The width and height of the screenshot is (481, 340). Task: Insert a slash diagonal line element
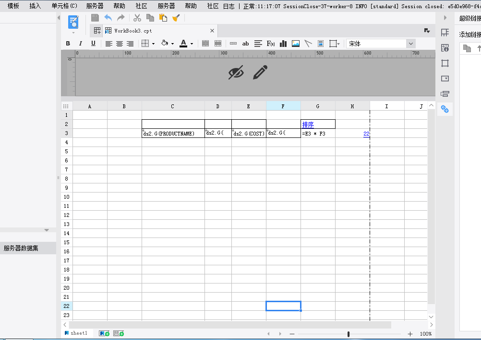pos(308,44)
